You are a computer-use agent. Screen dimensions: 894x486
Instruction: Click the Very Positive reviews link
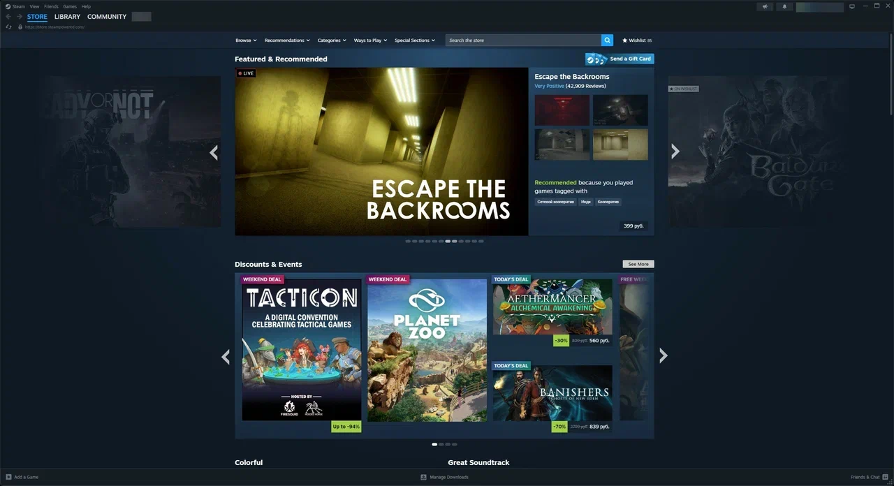(549, 86)
